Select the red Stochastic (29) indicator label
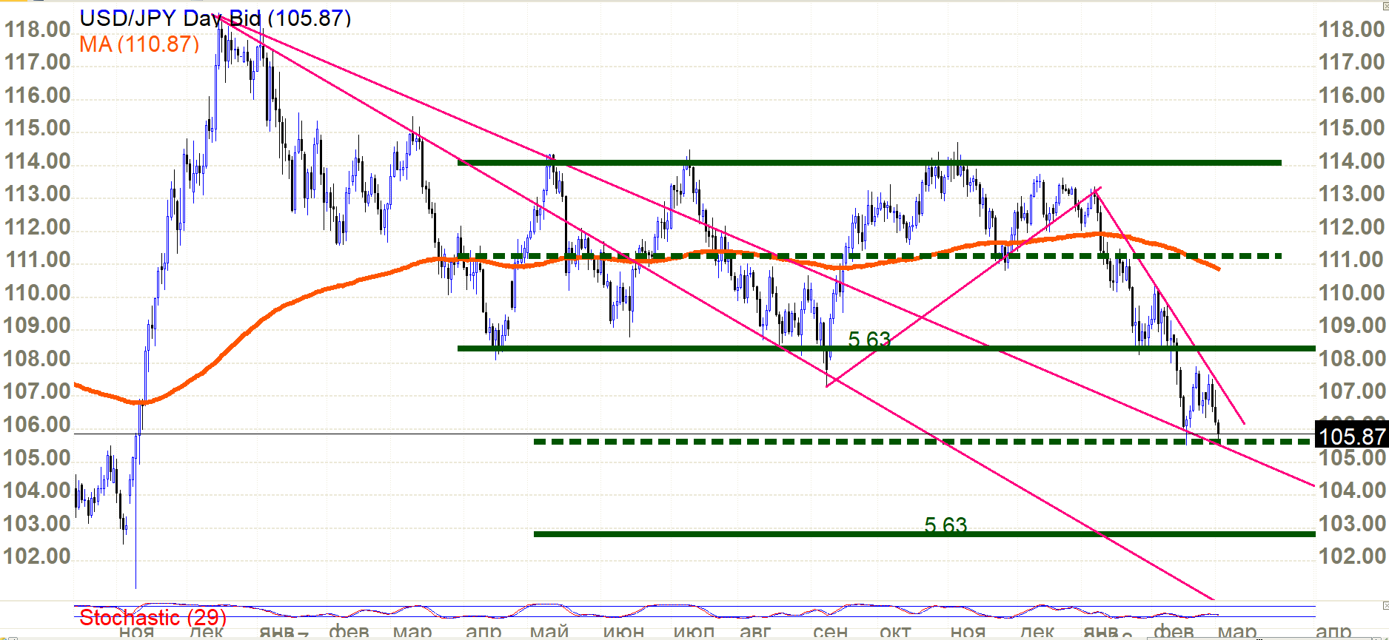The image size is (1389, 640). click(x=153, y=617)
